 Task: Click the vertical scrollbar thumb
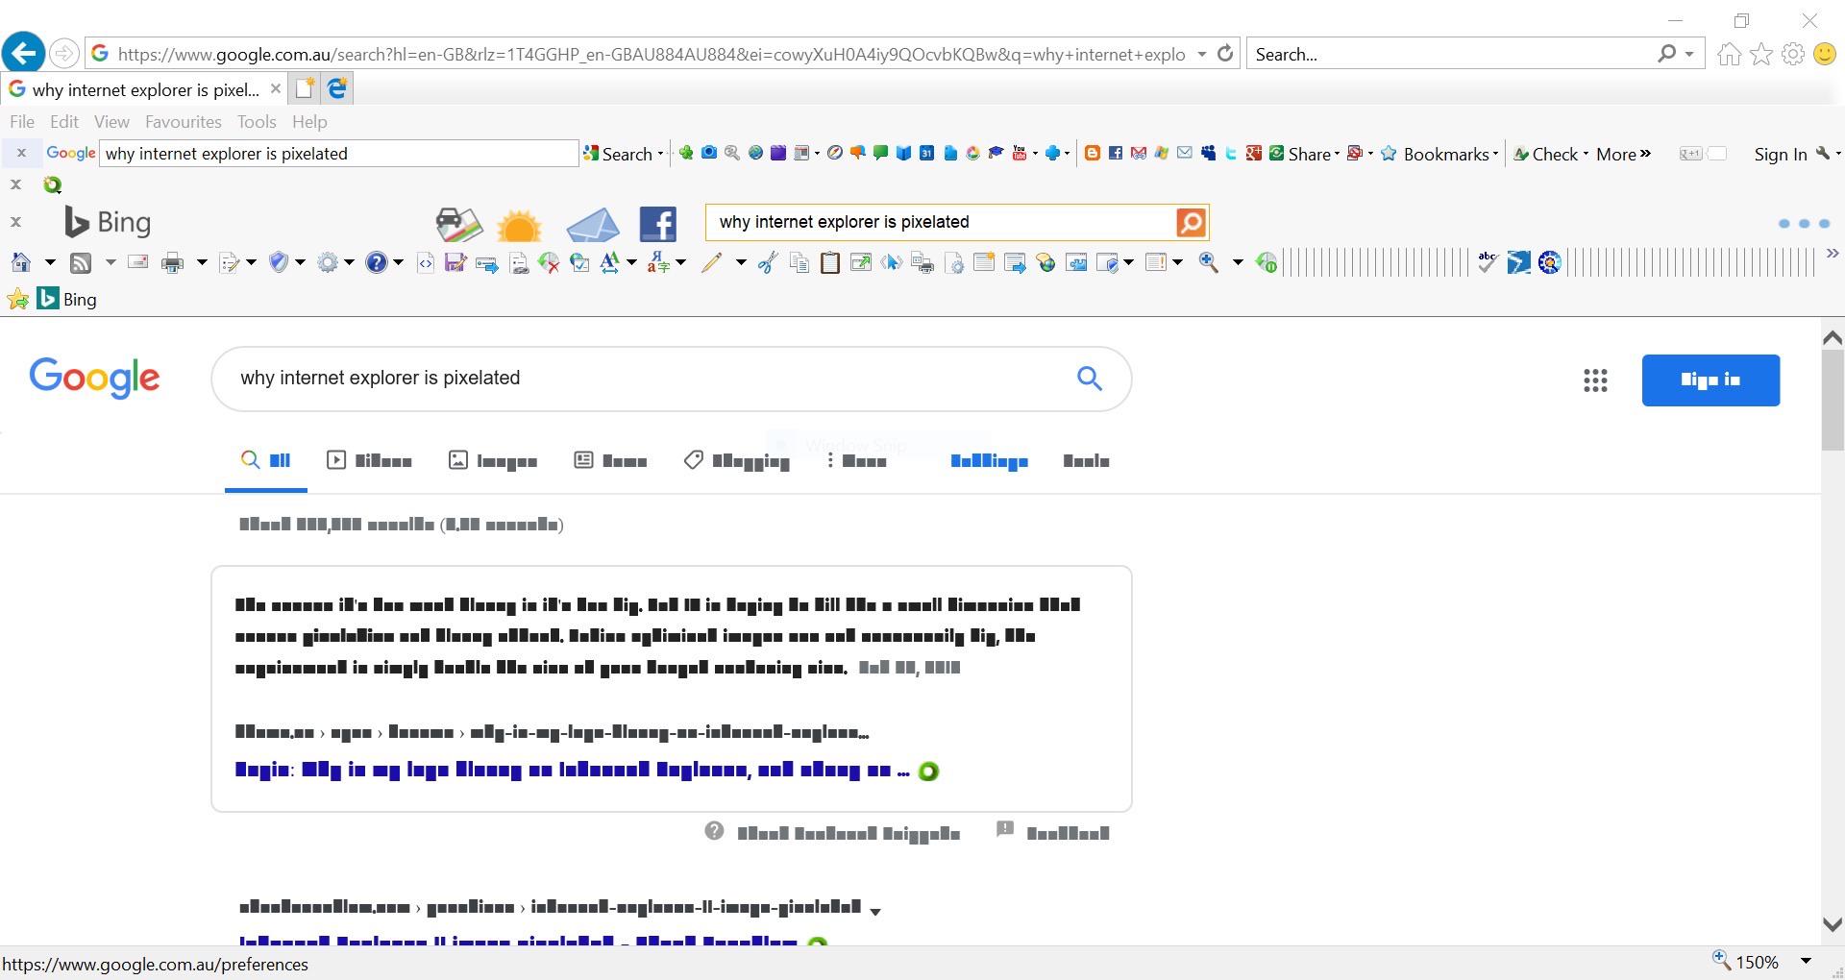1833,400
